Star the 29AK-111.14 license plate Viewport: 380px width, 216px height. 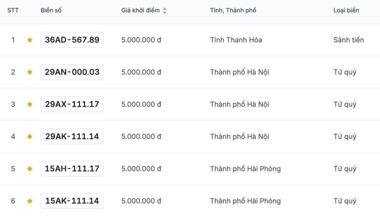[30, 136]
